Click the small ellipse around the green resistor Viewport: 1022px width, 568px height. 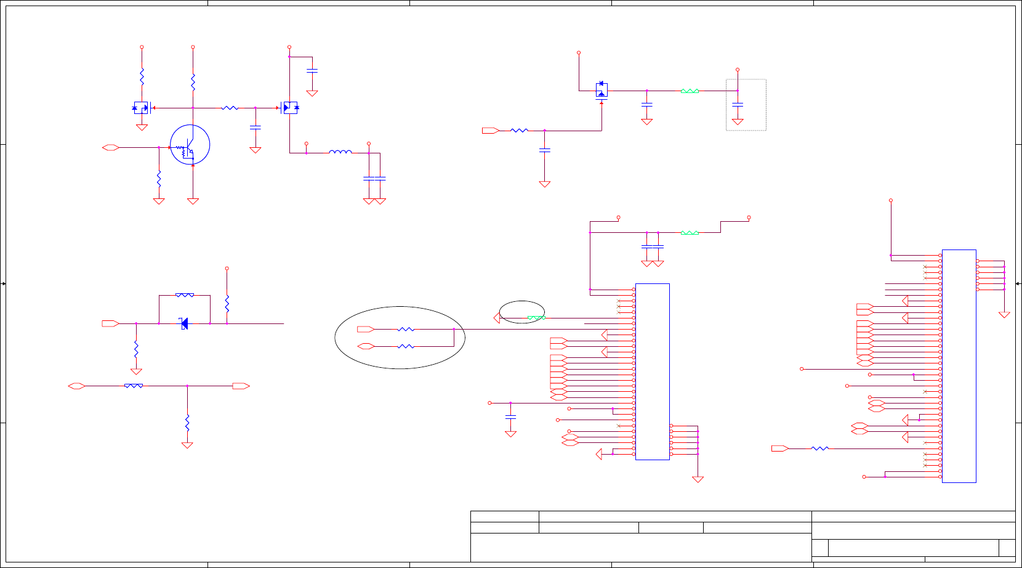[x=522, y=312]
